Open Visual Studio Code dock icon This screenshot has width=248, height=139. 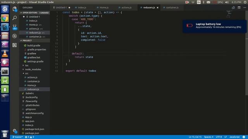pos(5,27)
